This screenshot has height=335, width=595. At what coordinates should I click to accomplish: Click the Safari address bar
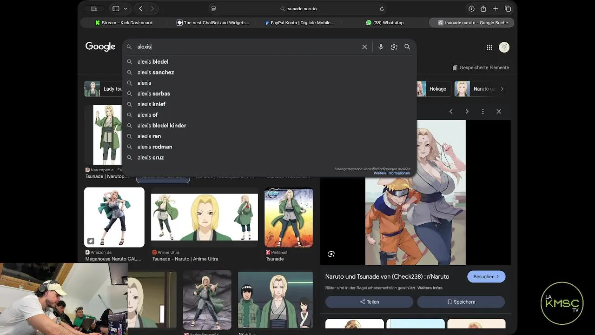(x=298, y=8)
